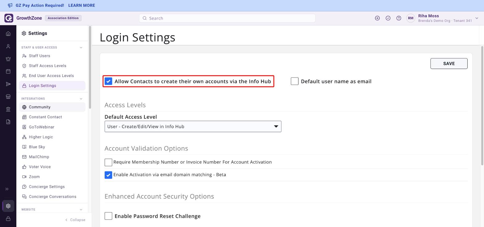The height and width of the screenshot is (227, 484).
Task: Open Staff Access Levels
Action: coord(52,66)
